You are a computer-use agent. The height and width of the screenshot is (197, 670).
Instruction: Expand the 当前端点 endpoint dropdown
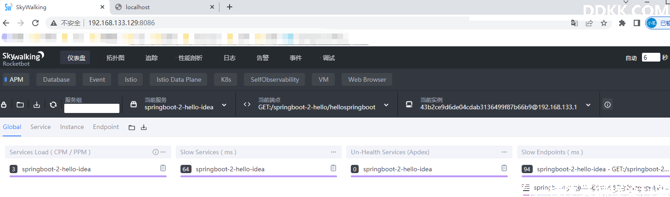[x=386, y=105]
